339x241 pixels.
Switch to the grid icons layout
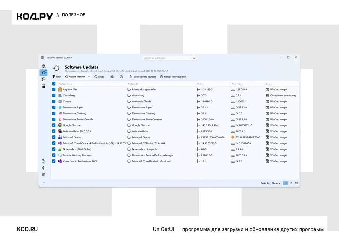click(x=296, y=183)
